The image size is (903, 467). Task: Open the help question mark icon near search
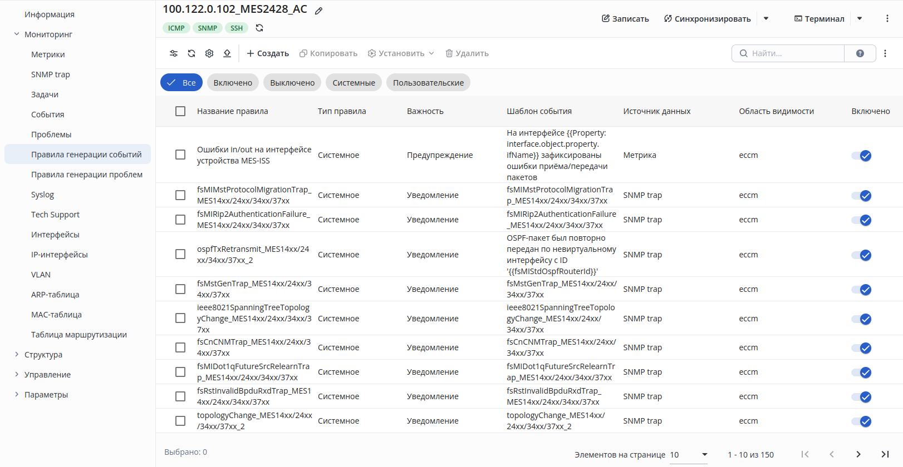860,53
